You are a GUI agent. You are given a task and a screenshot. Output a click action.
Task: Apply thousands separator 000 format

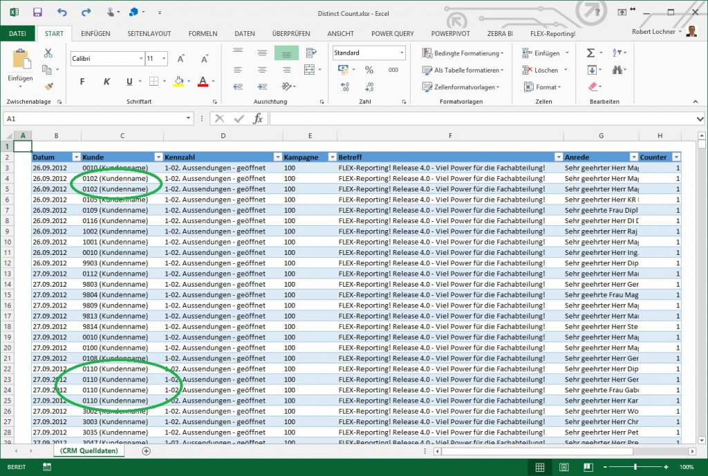393,70
